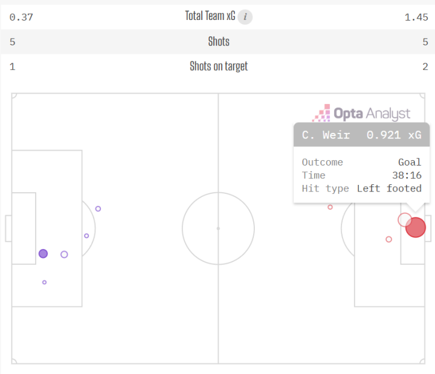This screenshot has width=435, height=374.
Task: Click the Goal outcome in the tooltip
Action: [x=410, y=162]
